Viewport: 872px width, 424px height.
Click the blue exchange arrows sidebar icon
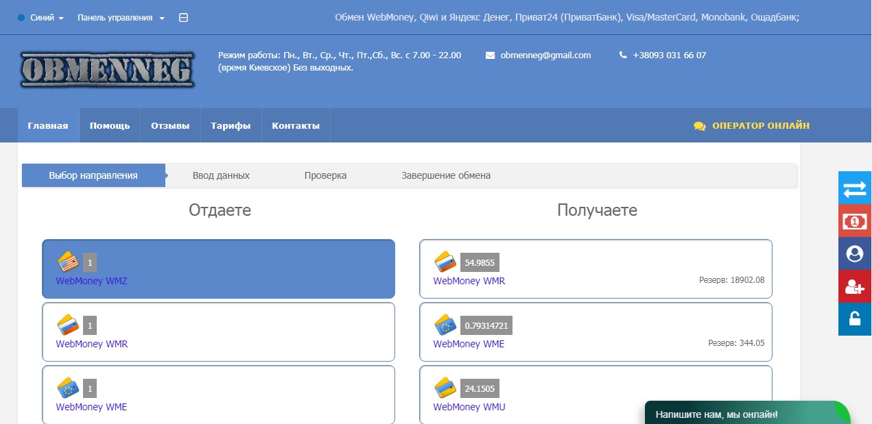pos(855,189)
